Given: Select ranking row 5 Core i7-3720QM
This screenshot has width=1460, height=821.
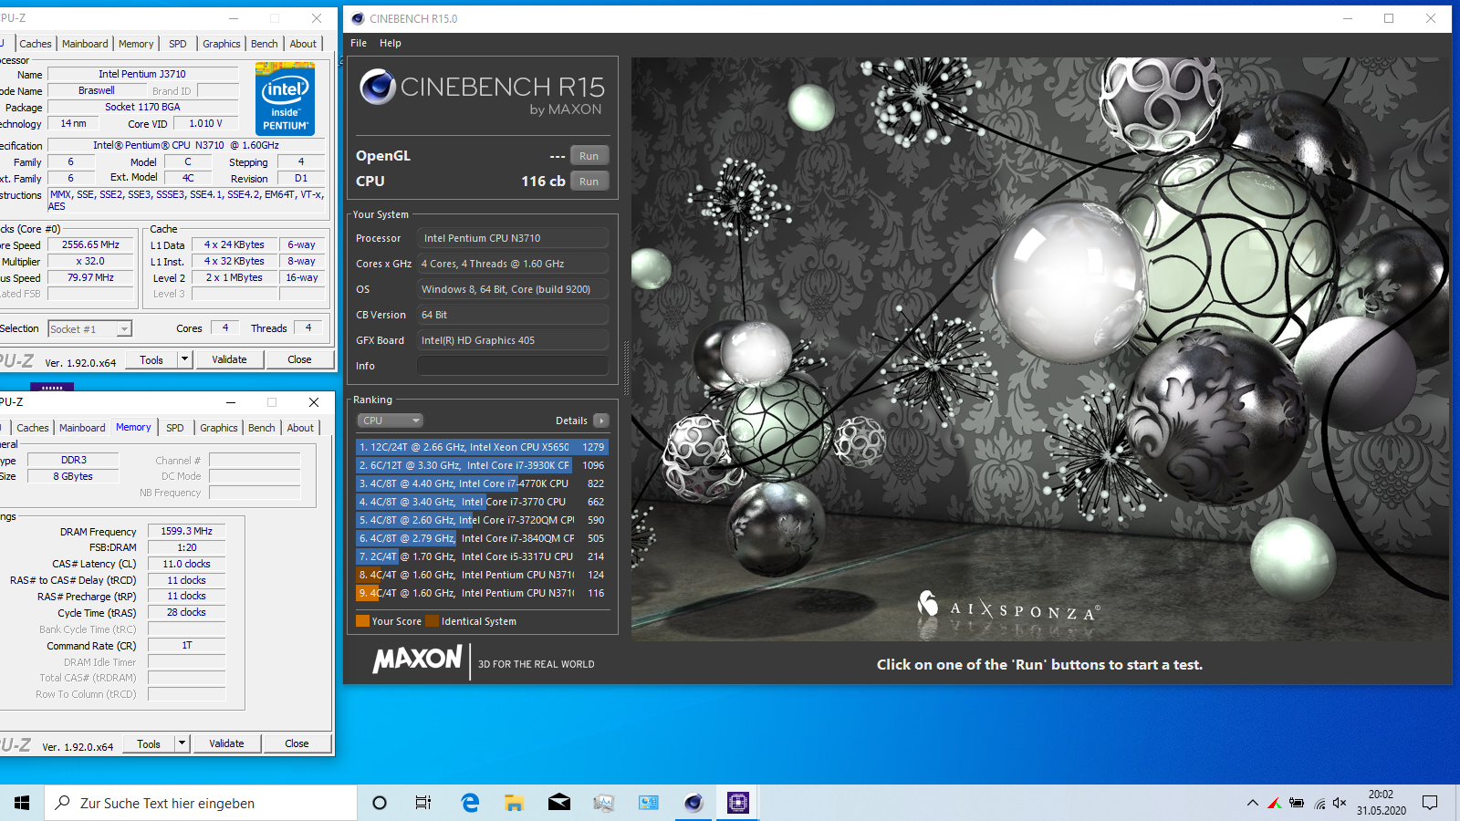Looking at the screenshot, I should click(482, 520).
